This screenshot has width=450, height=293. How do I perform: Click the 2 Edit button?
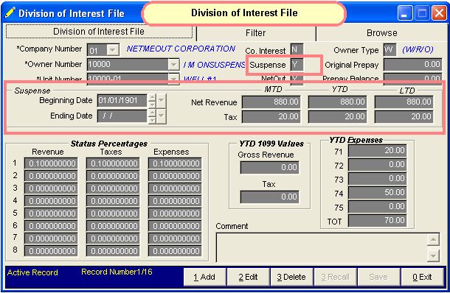click(x=249, y=277)
